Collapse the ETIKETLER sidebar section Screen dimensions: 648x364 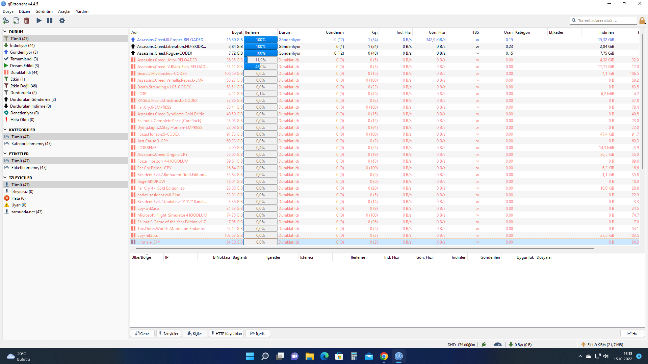click(x=5, y=153)
